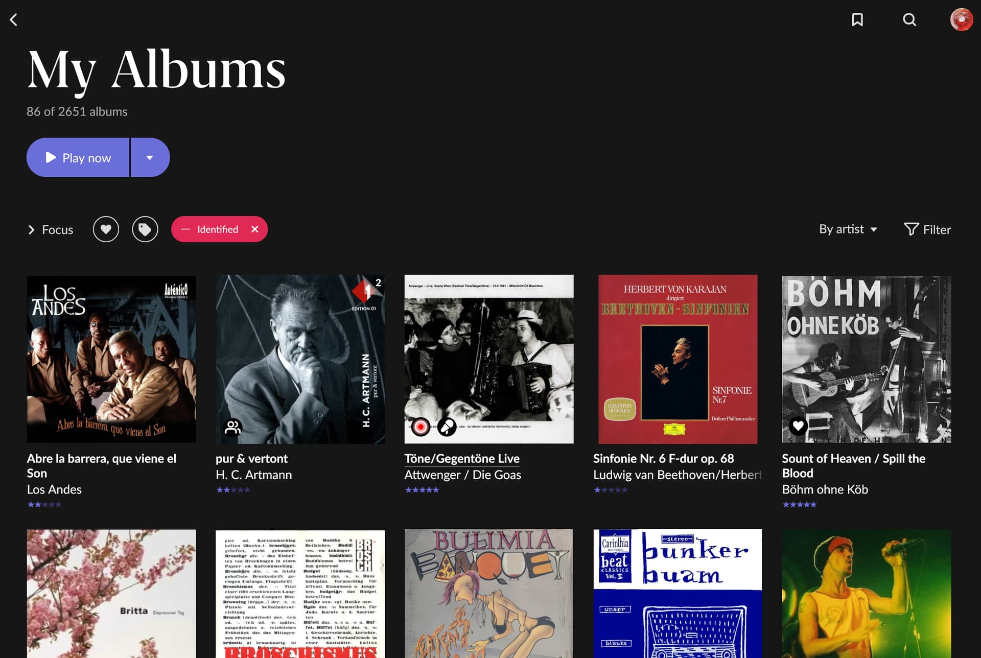981x658 pixels.
Task: Remove the Identified filter chip
Action: [x=255, y=229]
